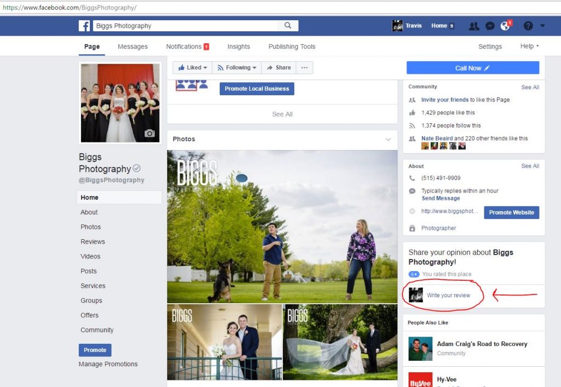Open Manage Promotions link
Image resolution: width=561 pixels, height=387 pixels.
point(108,364)
